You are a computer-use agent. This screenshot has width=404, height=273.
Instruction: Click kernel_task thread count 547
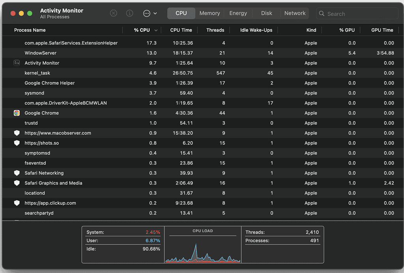click(x=221, y=73)
